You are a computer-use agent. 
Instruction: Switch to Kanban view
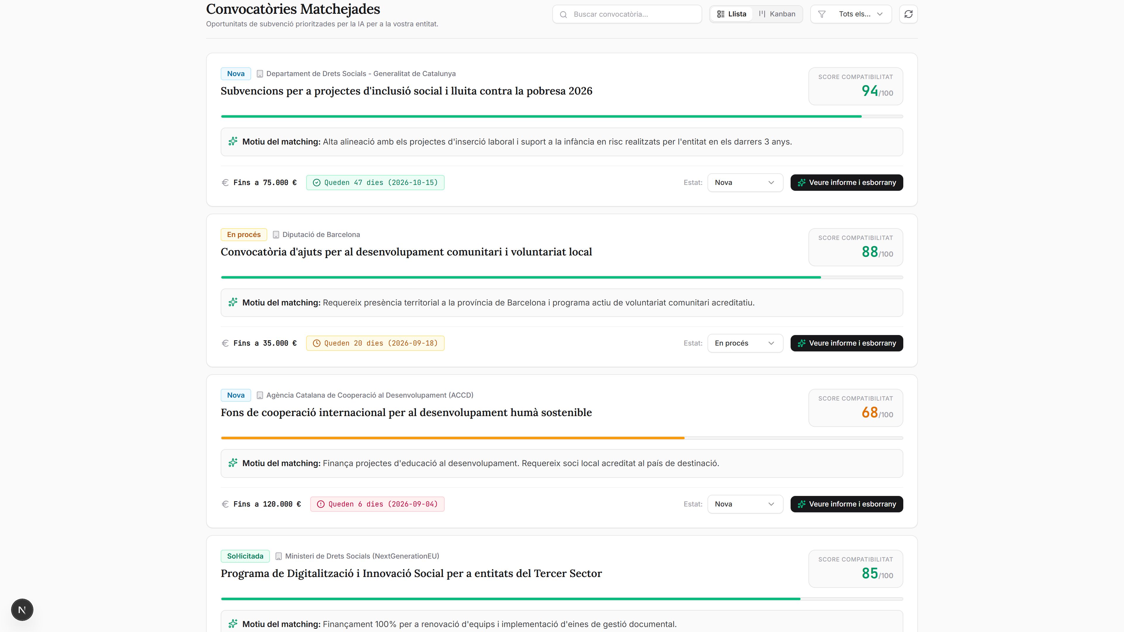pos(777,14)
